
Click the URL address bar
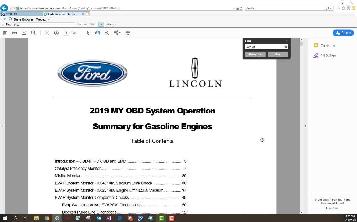click(124, 8)
